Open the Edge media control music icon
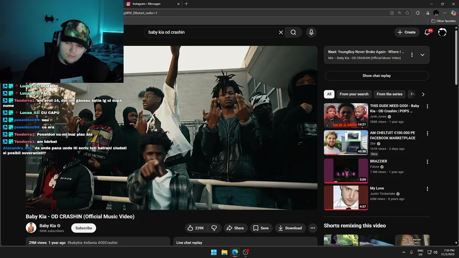 [427, 13]
